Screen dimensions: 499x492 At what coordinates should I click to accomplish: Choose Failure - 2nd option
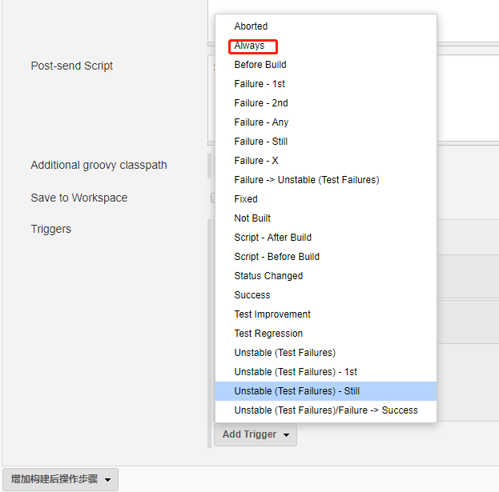click(x=261, y=103)
